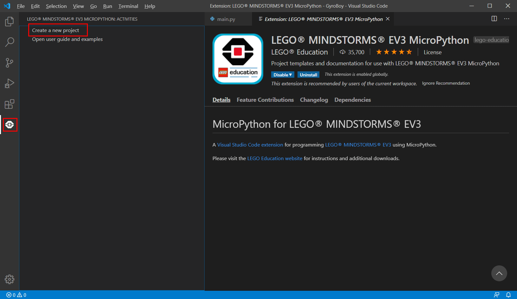
Task: Open the View menu
Action: coord(78,6)
